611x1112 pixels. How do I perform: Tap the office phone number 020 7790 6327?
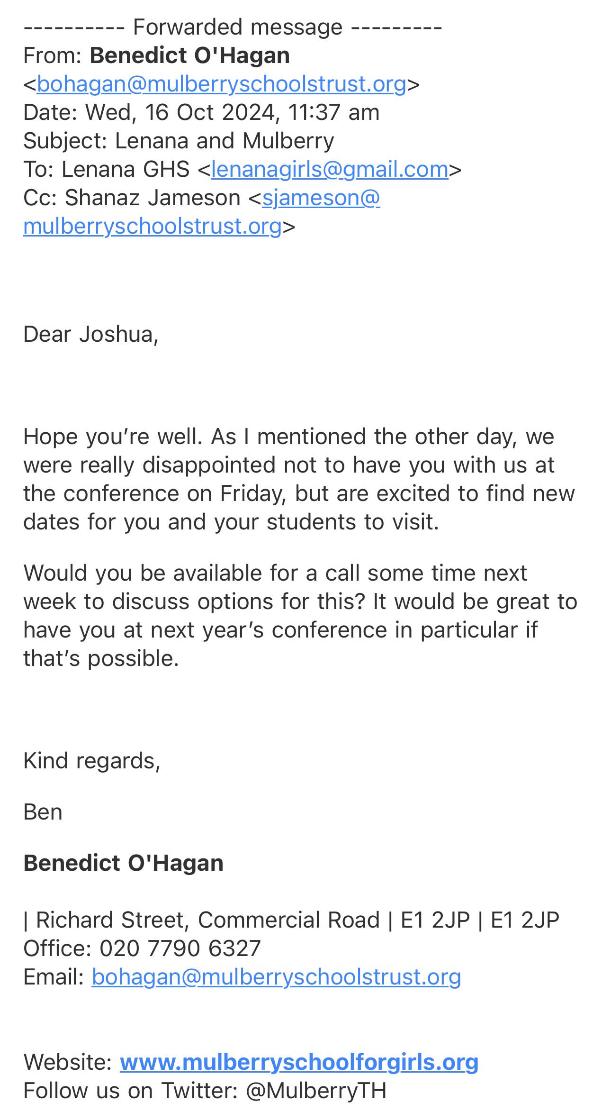tap(180, 948)
